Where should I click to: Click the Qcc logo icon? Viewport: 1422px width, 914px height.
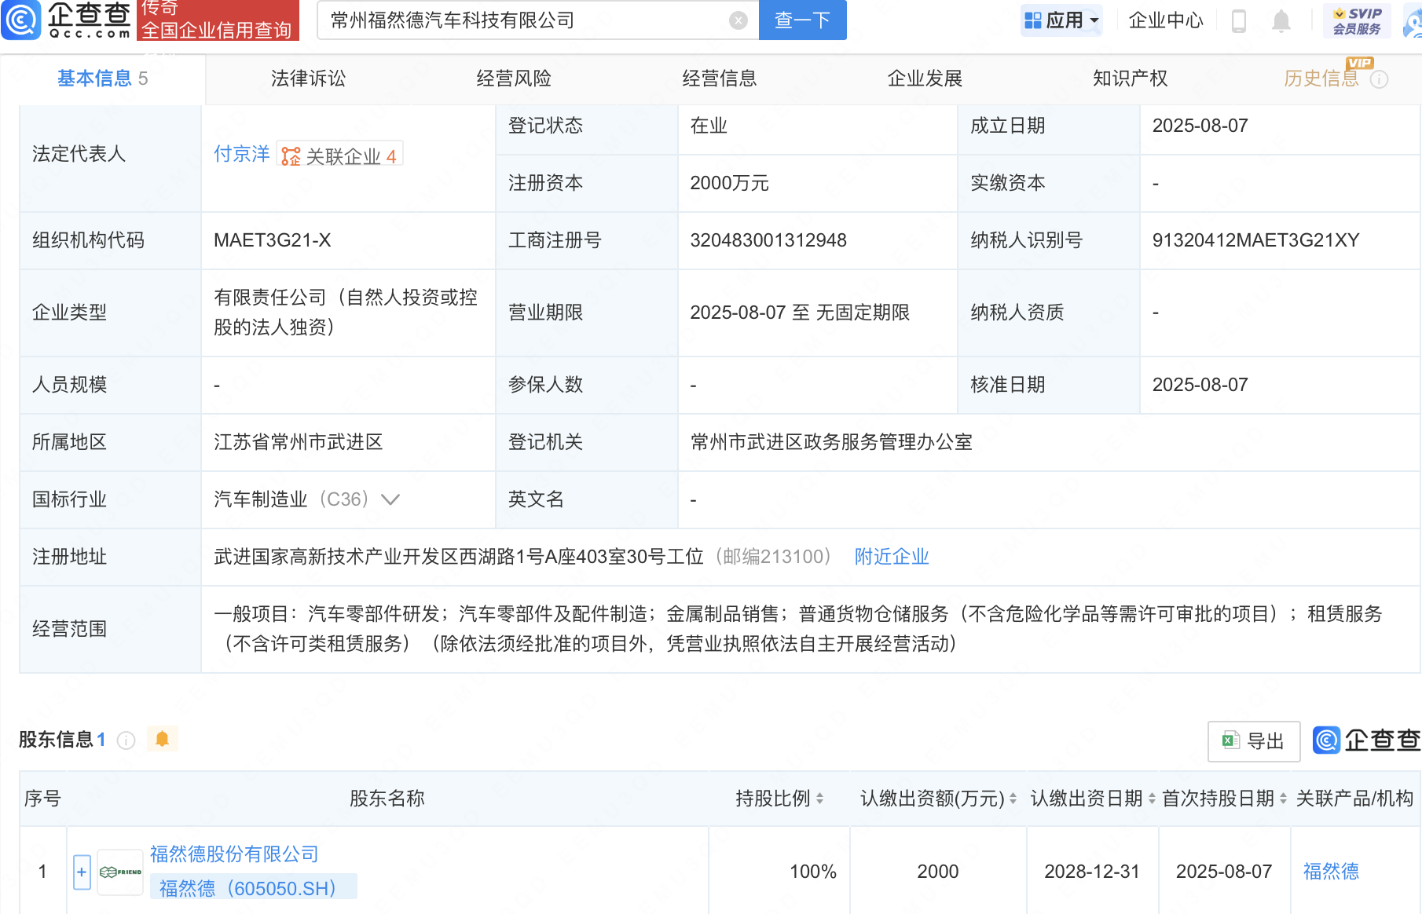(21, 20)
